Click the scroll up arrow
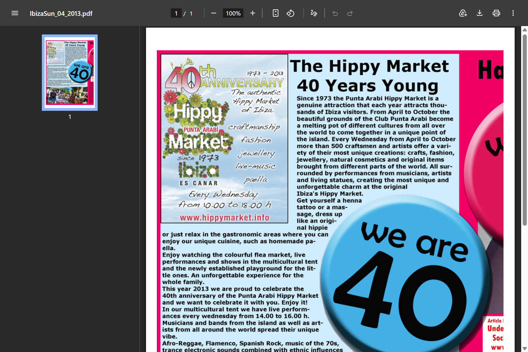This screenshot has width=528, height=352. tap(525, 30)
